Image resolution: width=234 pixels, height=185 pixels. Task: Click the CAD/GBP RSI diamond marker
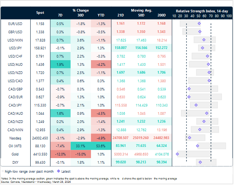189,89
